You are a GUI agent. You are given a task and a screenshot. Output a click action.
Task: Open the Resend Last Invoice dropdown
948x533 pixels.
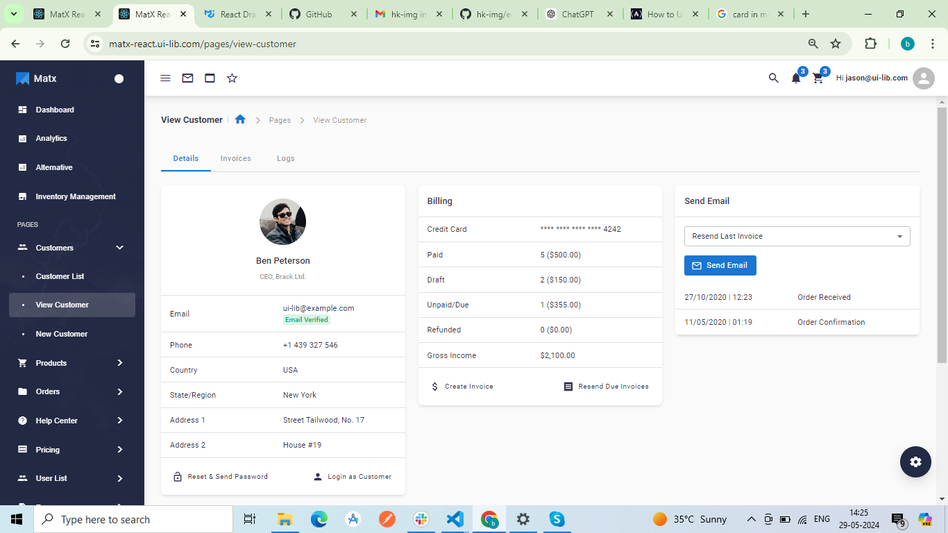pos(797,236)
